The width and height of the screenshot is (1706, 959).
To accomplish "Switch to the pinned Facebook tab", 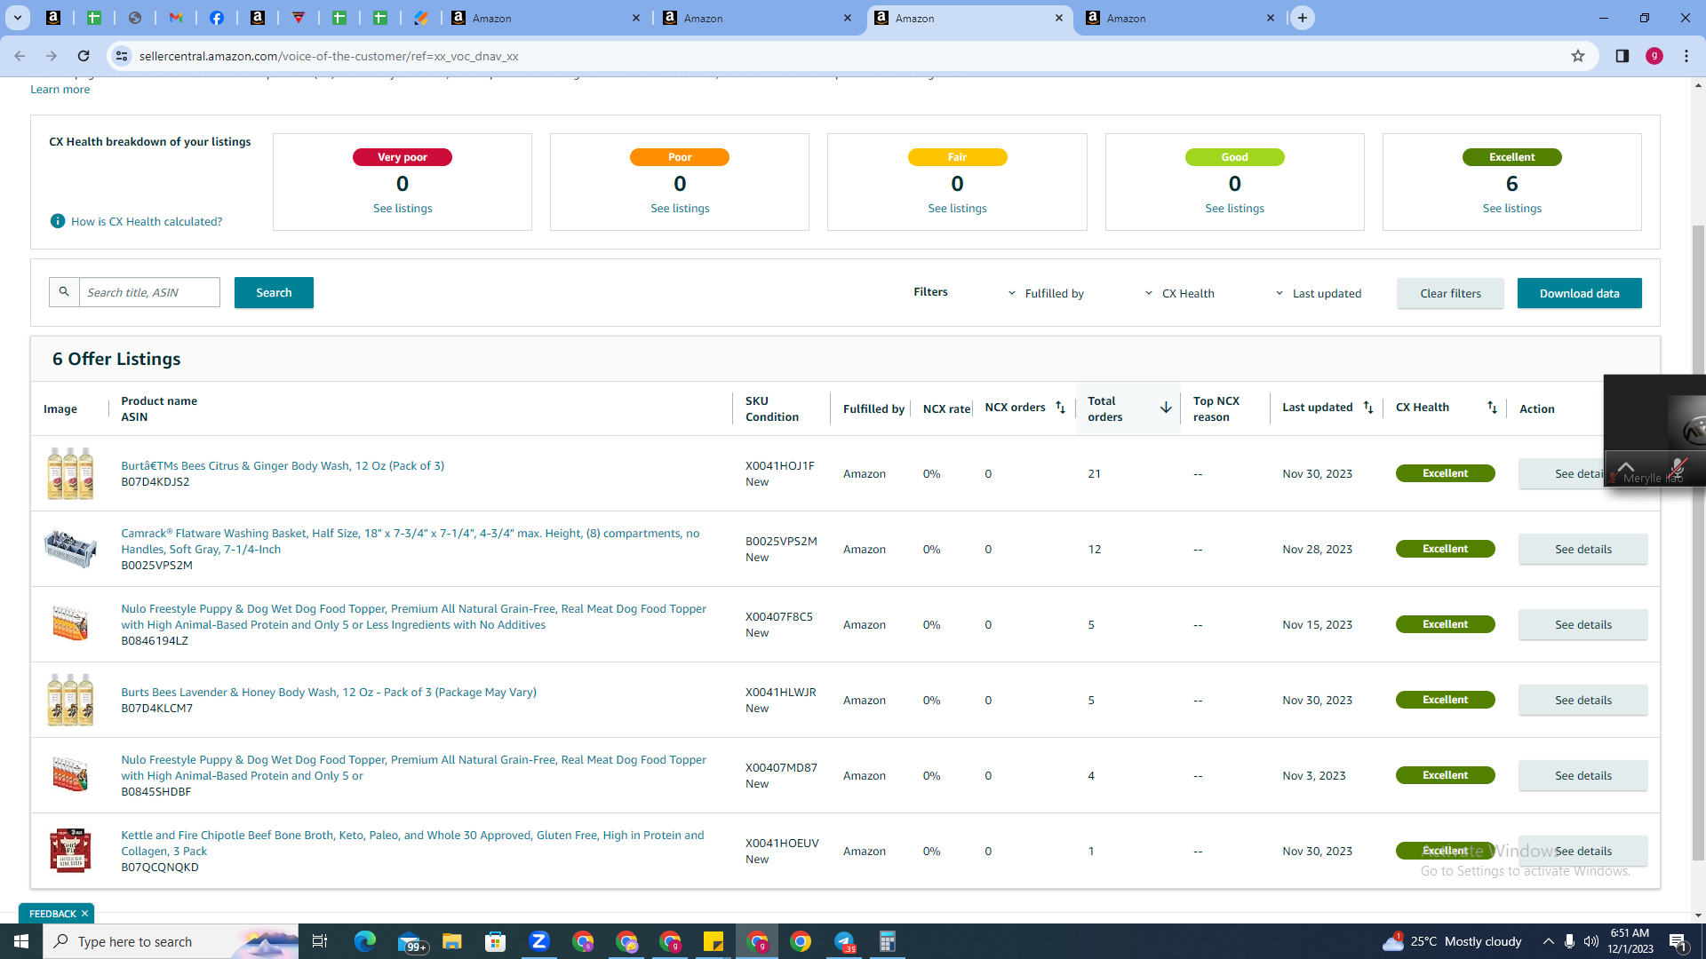I will click(x=217, y=18).
